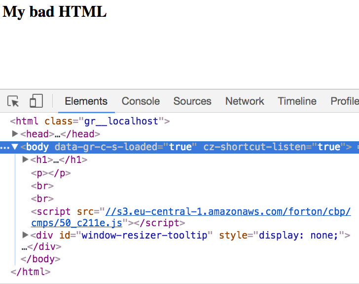Select the empty <p></p> element
The height and width of the screenshot is (284, 359).
51,173
